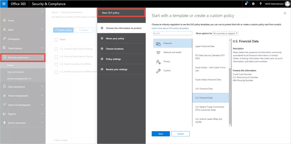This screenshot has height=144, width=291.
Task: Open the All countries or regions dropdown
Action: [x=225, y=33]
